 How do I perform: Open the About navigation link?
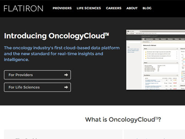tap(132, 8)
